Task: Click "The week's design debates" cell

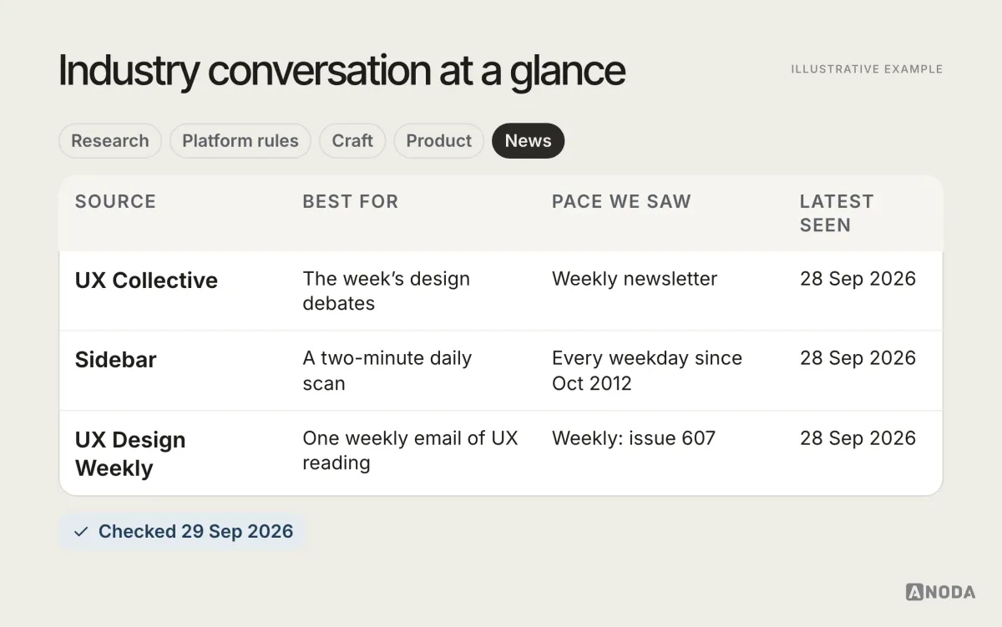Action: [387, 291]
